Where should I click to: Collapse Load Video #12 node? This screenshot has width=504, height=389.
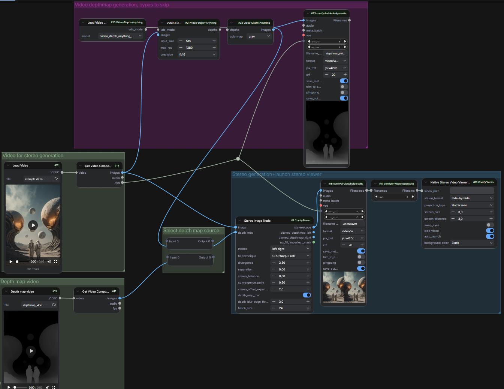[8, 165]
